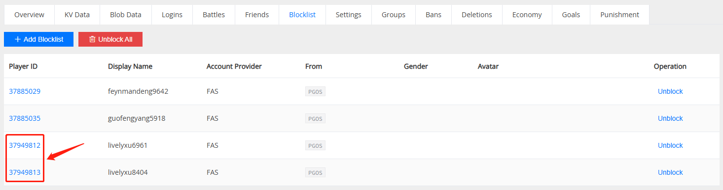Open player ID 37949813
Image resolution: width=723 pixels, height=190 pixels.
[25, 172]
